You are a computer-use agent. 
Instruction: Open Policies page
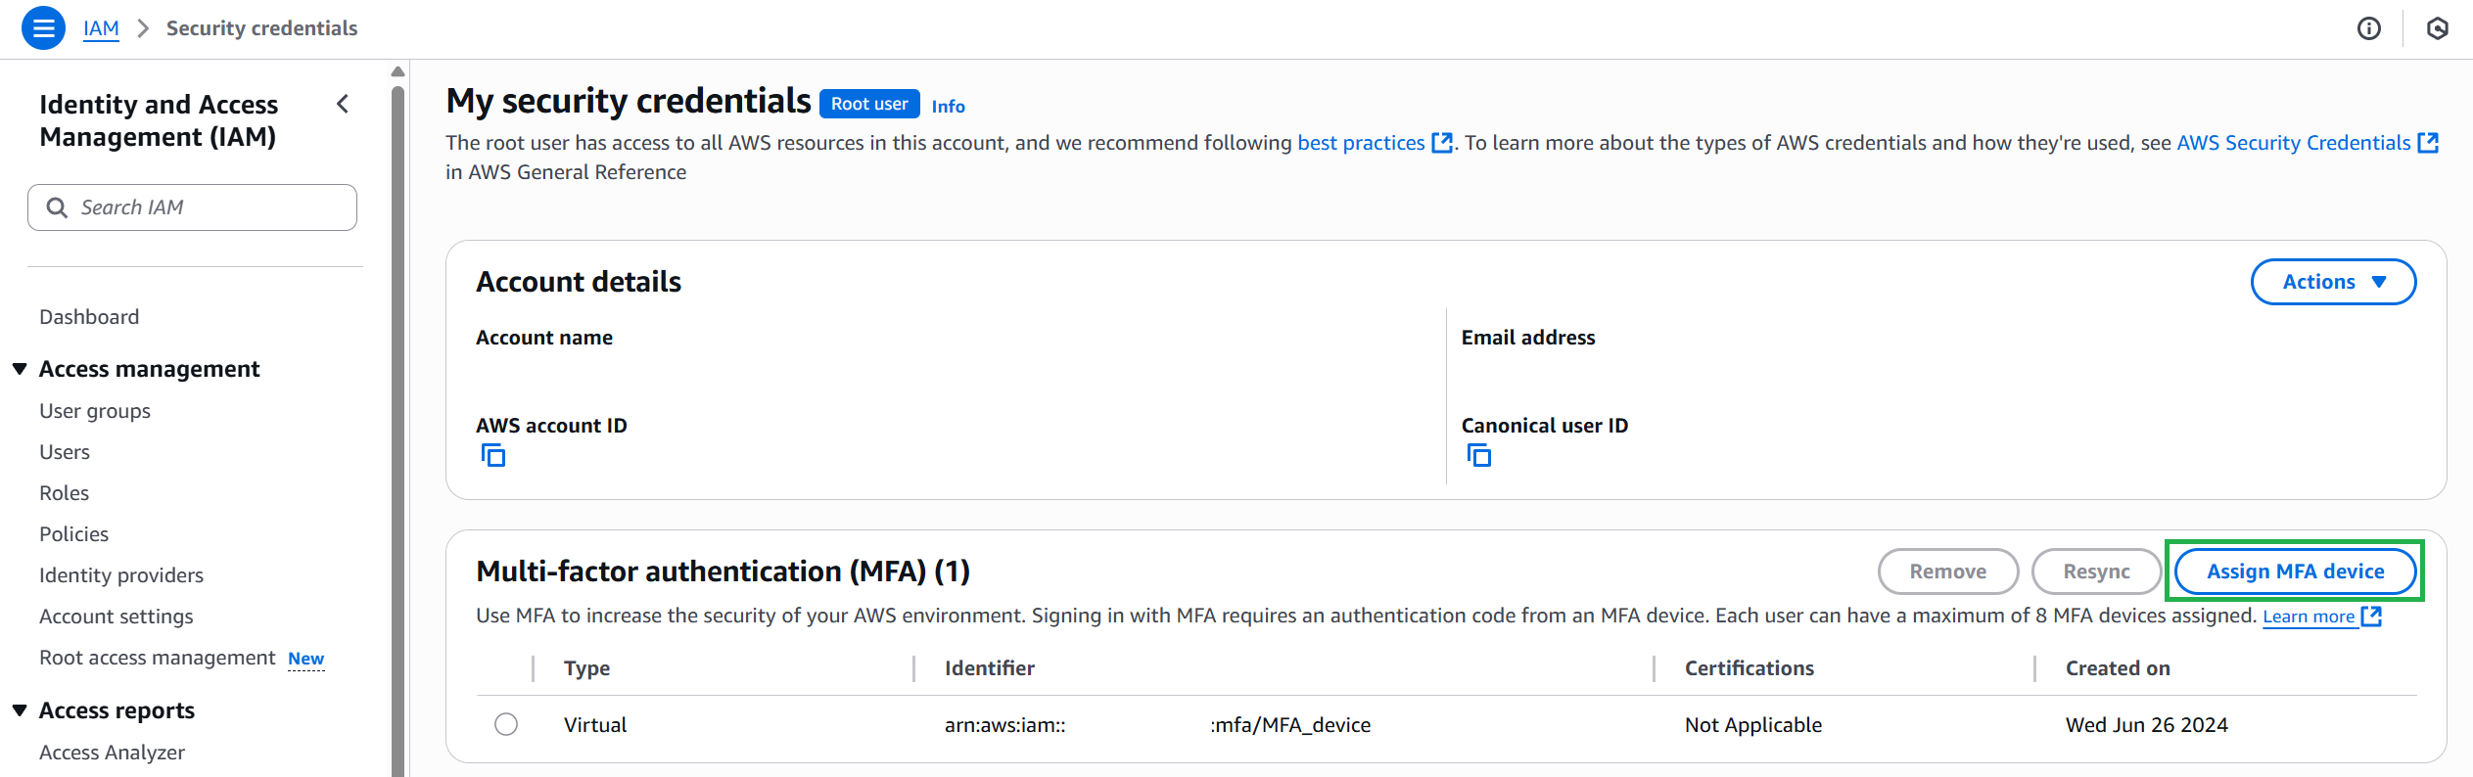coord(73,534)
